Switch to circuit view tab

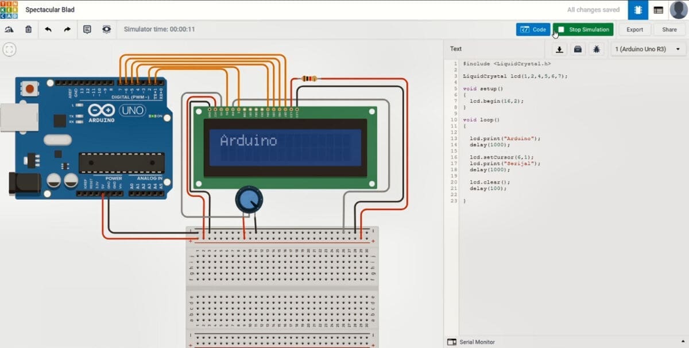click(638, 10)
